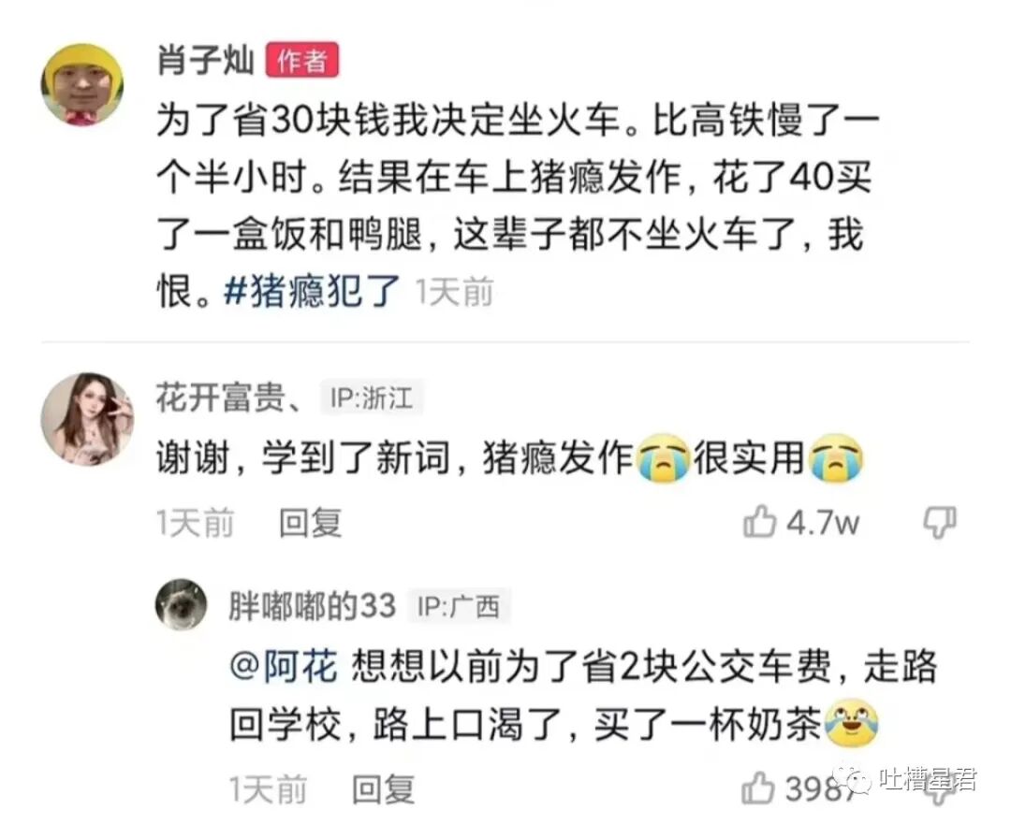Open the @阿花 mention

[x=285, y=666]
